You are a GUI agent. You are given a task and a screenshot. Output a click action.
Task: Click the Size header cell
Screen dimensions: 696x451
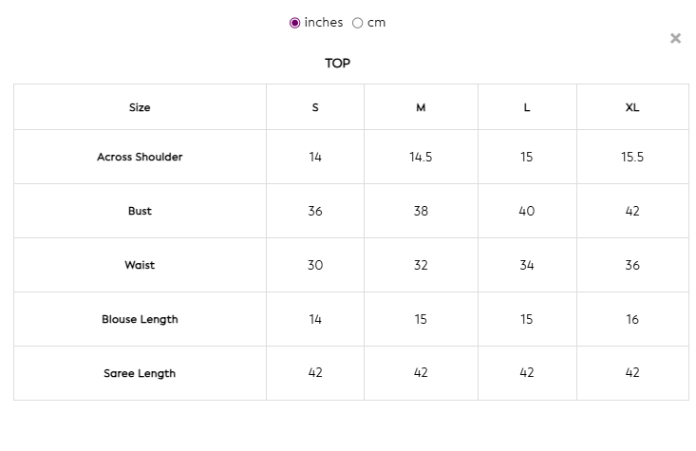pos(140,107)
